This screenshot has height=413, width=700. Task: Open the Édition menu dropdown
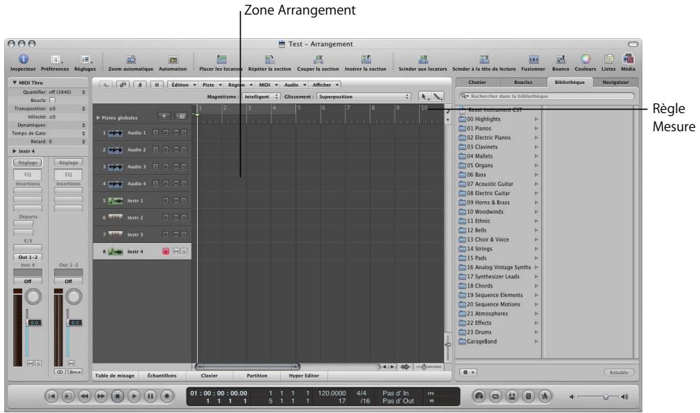tap(183, 85)
